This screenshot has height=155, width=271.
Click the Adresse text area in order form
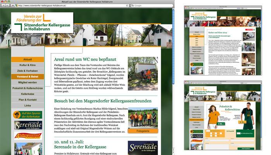[x=217, y=147]
